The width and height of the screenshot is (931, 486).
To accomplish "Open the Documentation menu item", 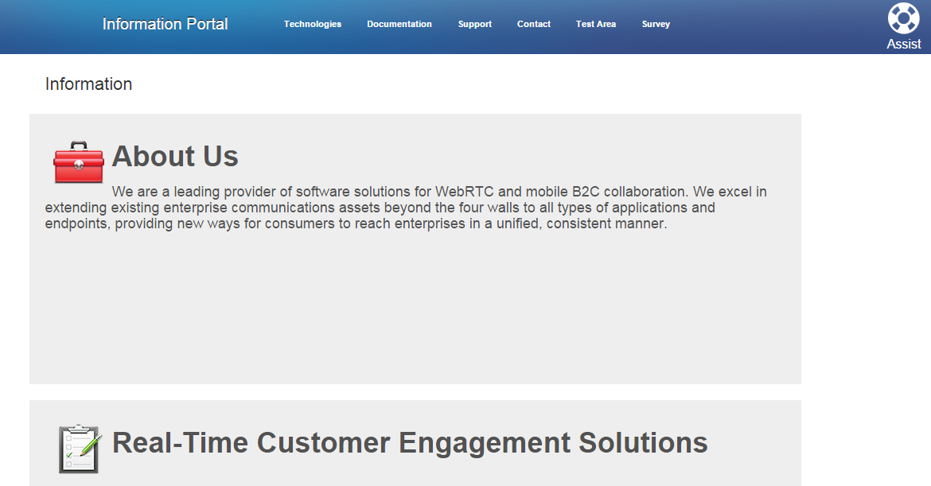I will coord(399,25).
